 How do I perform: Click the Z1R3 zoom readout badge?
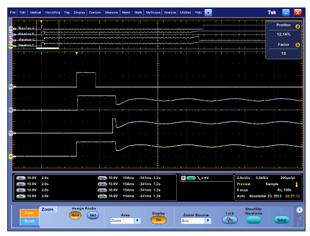coord(102,190)
